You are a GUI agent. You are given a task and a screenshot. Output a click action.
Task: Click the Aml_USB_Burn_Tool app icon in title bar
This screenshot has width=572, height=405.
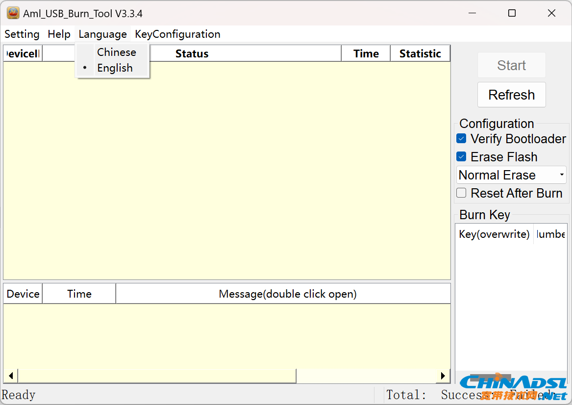[13, 13]
